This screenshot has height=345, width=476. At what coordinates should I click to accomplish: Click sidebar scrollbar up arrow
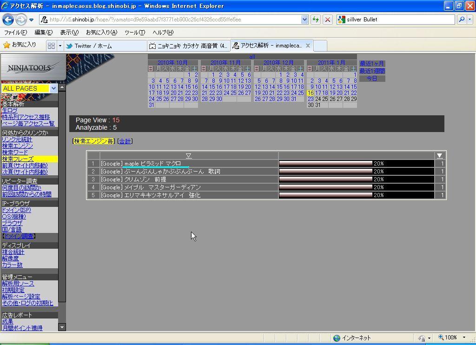click(62, 87)
